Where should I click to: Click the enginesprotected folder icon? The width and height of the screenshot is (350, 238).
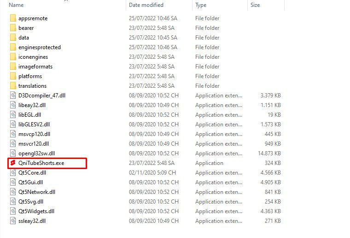point(13,47)
